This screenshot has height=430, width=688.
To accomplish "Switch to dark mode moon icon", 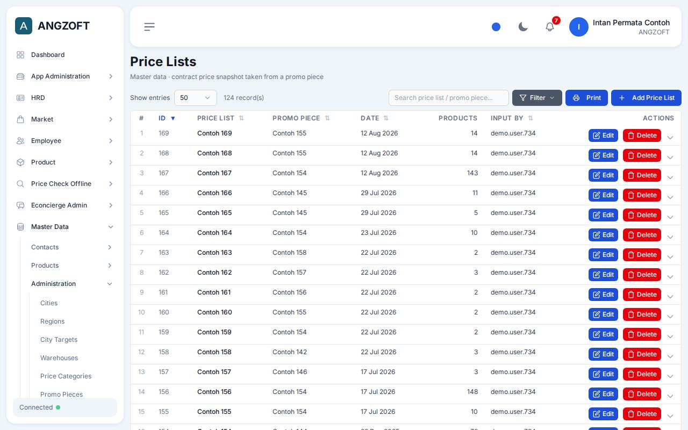I will coord(523,27).
